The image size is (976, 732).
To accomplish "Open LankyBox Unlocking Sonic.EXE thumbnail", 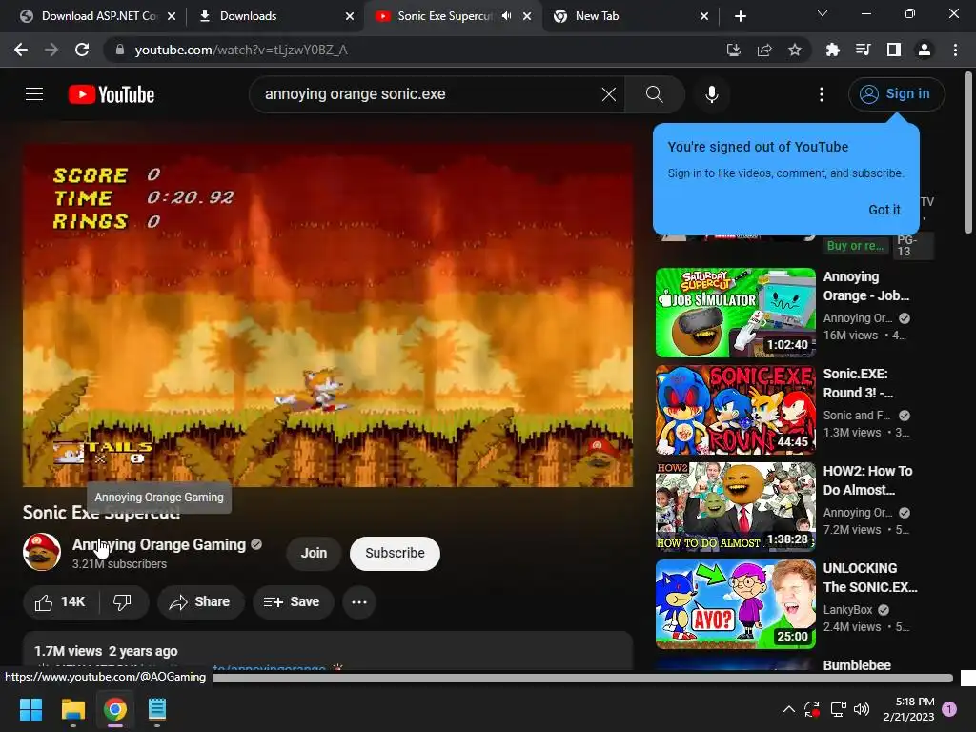I will tap(735, 603).
